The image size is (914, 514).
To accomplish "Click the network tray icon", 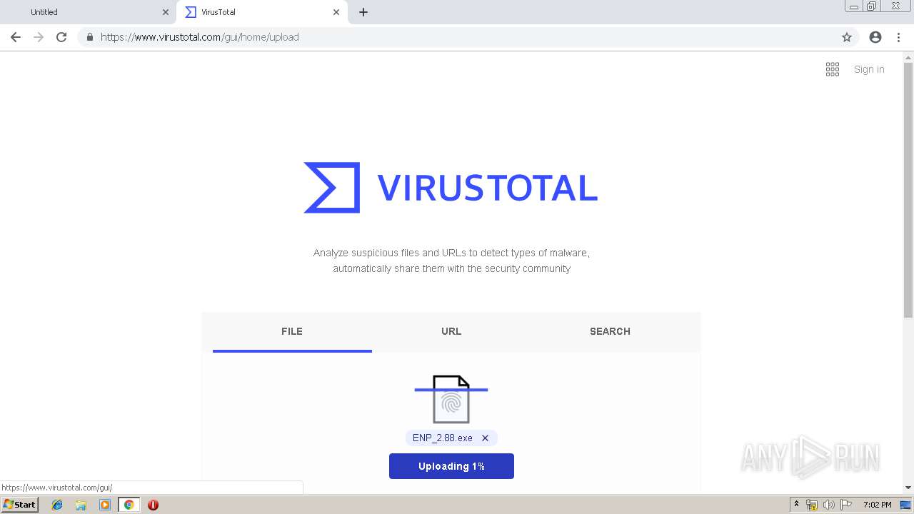I will pos(812,505).
